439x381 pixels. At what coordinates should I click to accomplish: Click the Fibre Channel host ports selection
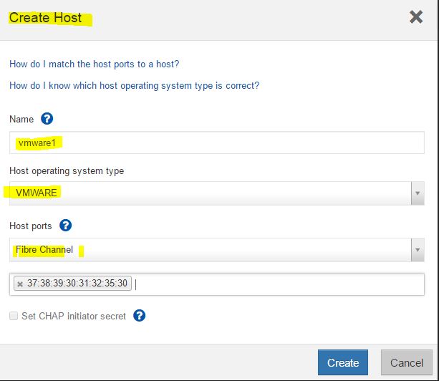208,250
